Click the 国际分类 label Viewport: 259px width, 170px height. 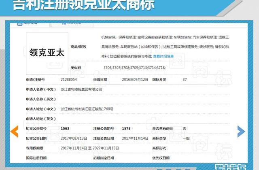pos(159,80)
